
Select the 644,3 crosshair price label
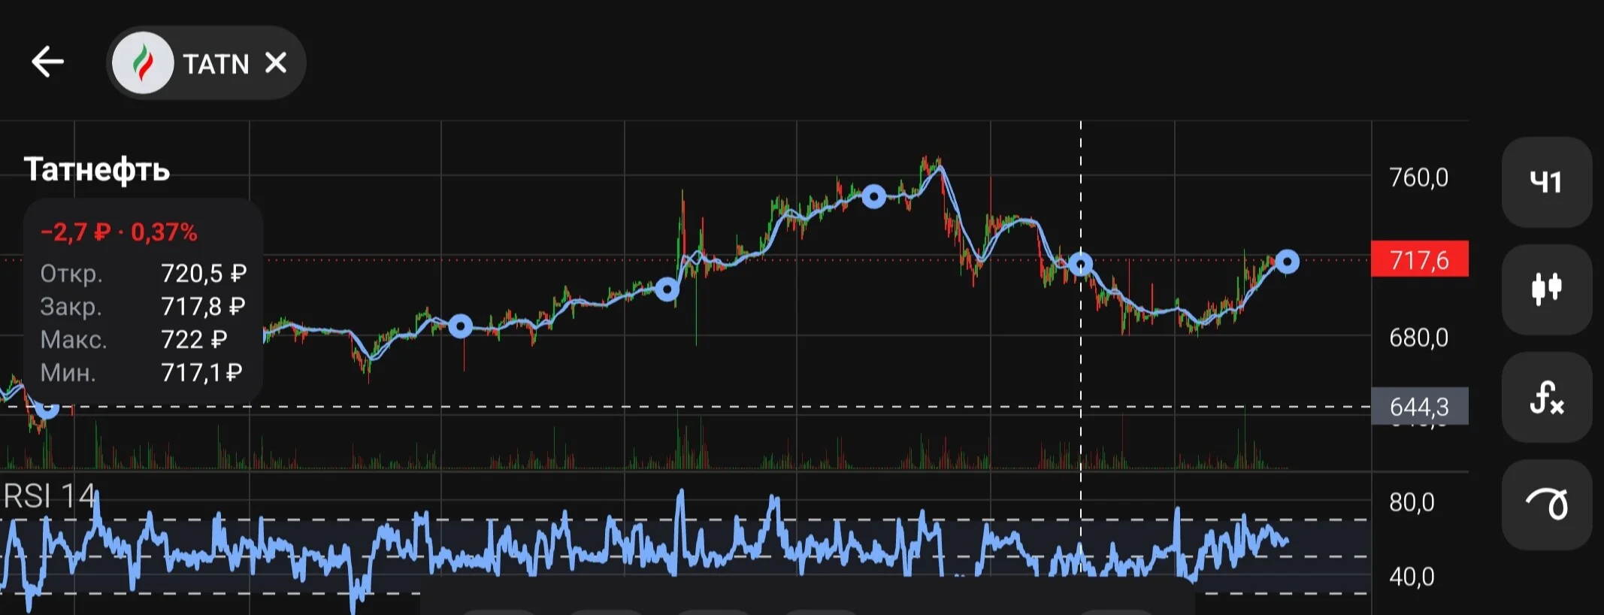1419,406
